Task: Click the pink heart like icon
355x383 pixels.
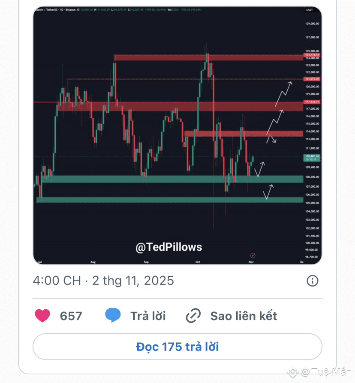Action: pos(42,316)
